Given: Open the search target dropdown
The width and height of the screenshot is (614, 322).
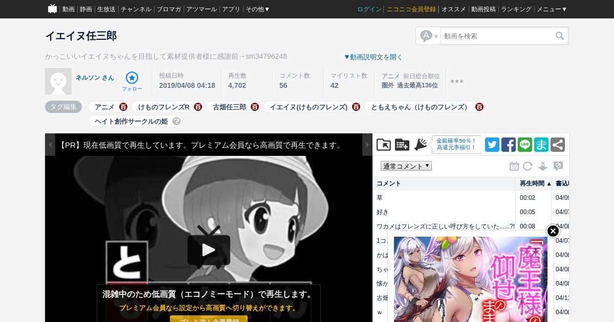Looking at the screenshot, I should tap(429, 36).
